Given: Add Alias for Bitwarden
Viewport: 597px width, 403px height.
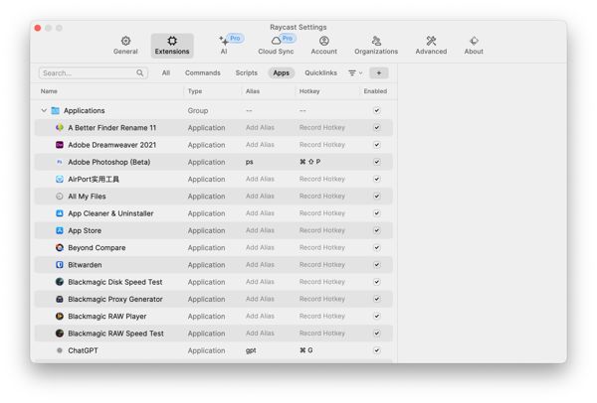Looking at the screenshot, I should pos(260,265).
